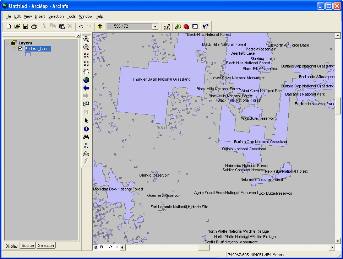Viewport: 343px width, 259px height.
Task: Click the Federal_Lands purple symbol swatch
Action: pyautogui.click(x=28, y=54)
